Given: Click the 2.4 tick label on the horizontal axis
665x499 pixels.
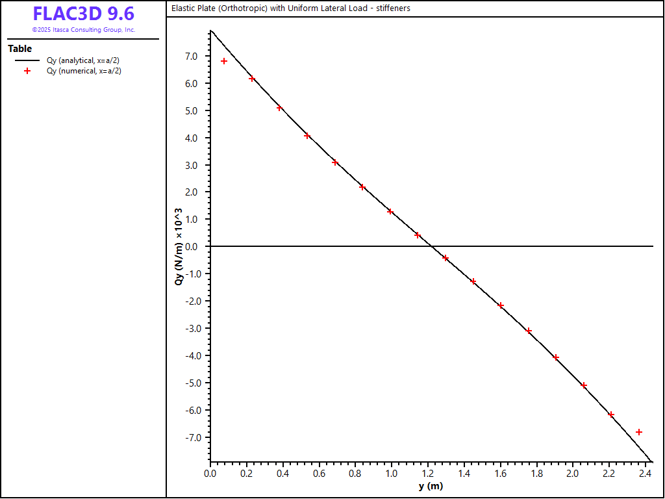Looking at the screenshot, I should coord(645,474).
